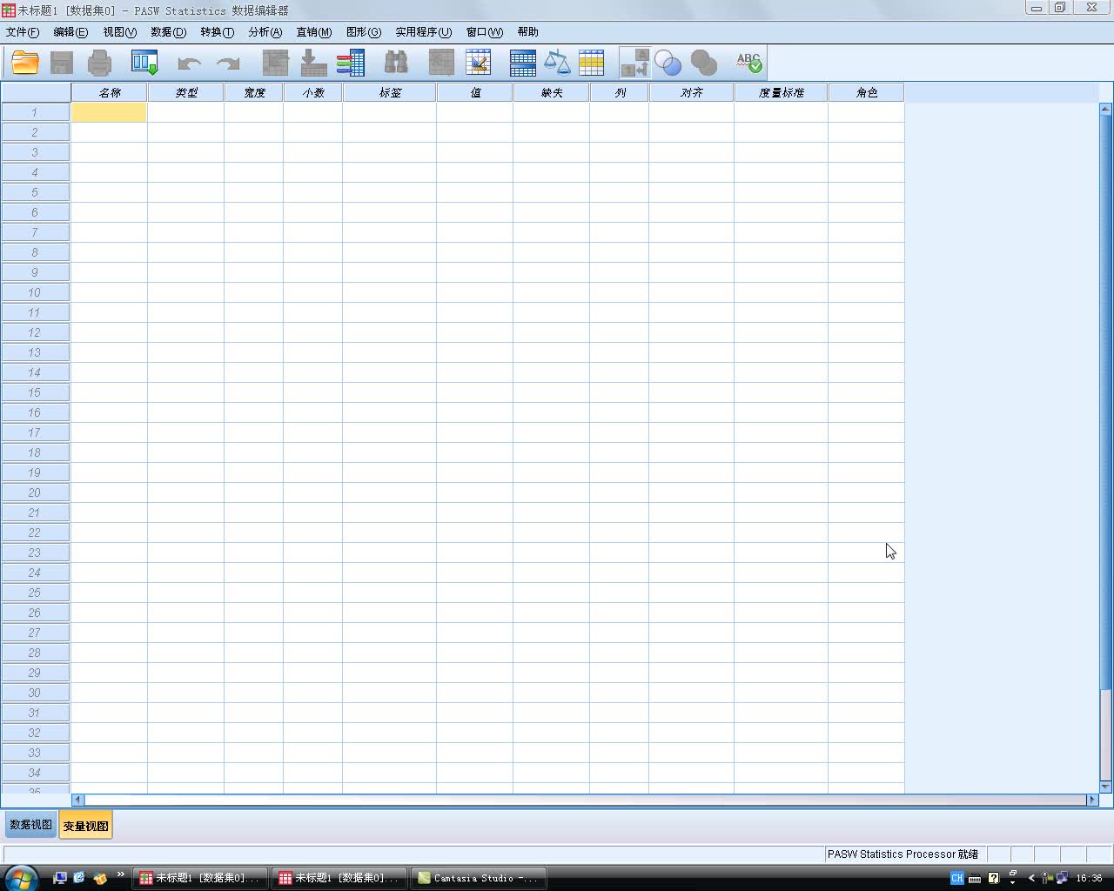This screenshot has width=1114, height=891.
Task: Insert a new variable via the toolbar
Action: (x=478, y=62)
